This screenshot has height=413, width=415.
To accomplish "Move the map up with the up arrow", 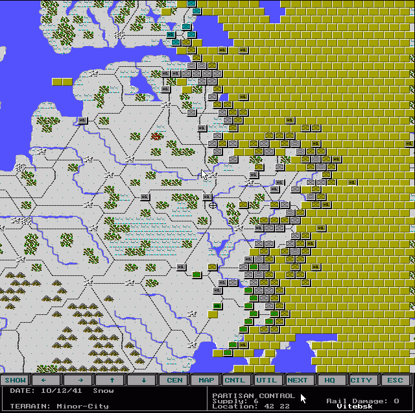I will tap(111, 380).
